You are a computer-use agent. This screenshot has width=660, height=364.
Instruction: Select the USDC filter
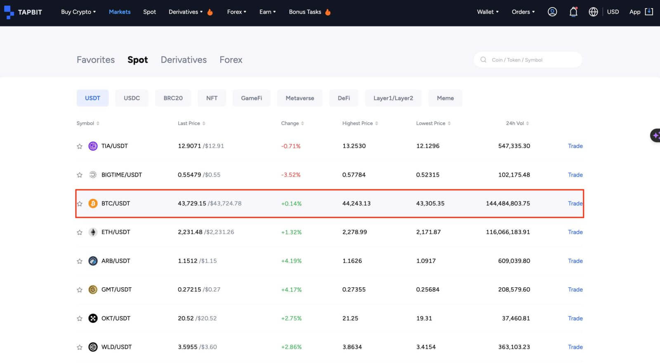point(132,98)
